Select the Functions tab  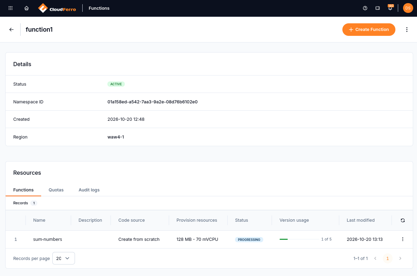click(23, 190)
